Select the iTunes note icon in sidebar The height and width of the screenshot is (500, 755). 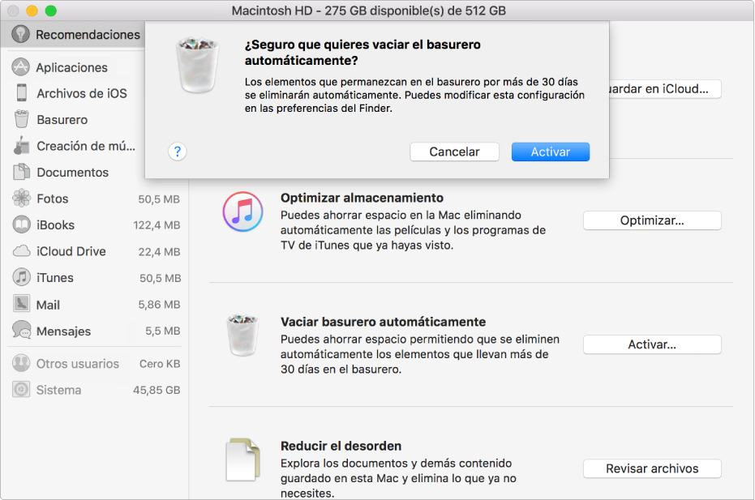pos(21,278)
